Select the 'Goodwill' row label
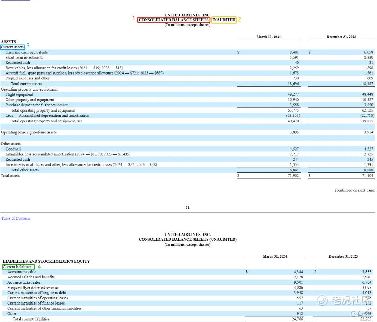The width and height of the screenshot is (377, 322). 13,149
